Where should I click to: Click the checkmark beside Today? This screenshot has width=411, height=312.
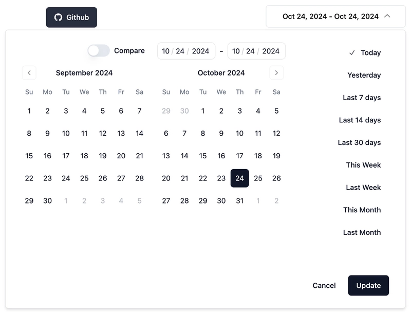click(352, 53)
